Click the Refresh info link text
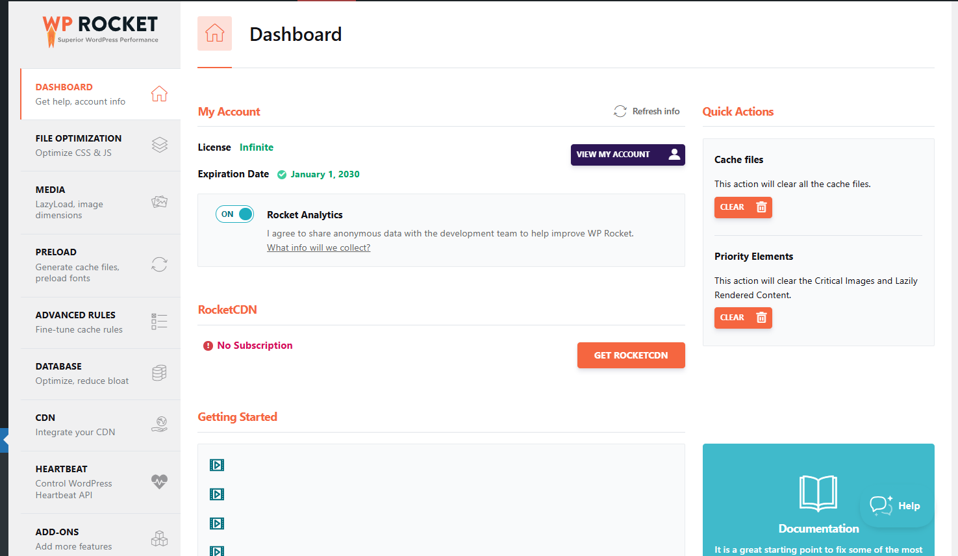Image resolution: width=958 pixels, height=556 pixels. coord(656,112)
